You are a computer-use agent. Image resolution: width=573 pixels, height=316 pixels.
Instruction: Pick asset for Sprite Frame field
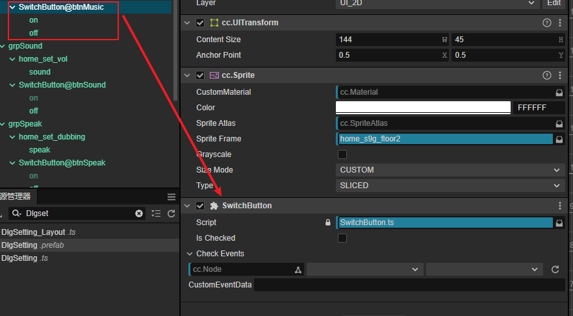[559, 139]
